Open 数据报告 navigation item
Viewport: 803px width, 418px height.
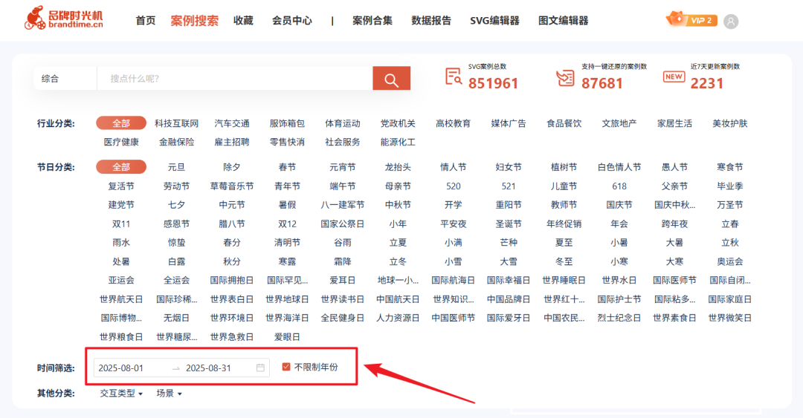pos(431,21)
